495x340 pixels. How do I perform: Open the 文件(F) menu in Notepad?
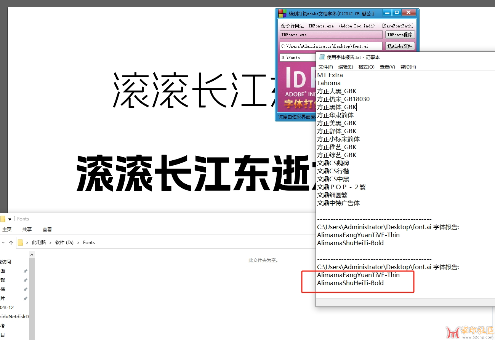pyautogui.click(x=325, y=67)
